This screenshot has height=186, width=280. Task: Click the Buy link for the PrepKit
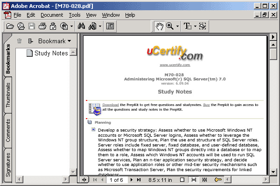(206, 105)
